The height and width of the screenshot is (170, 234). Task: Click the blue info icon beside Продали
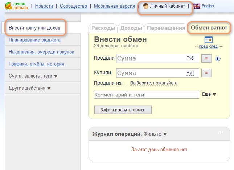tap(218, 59)
